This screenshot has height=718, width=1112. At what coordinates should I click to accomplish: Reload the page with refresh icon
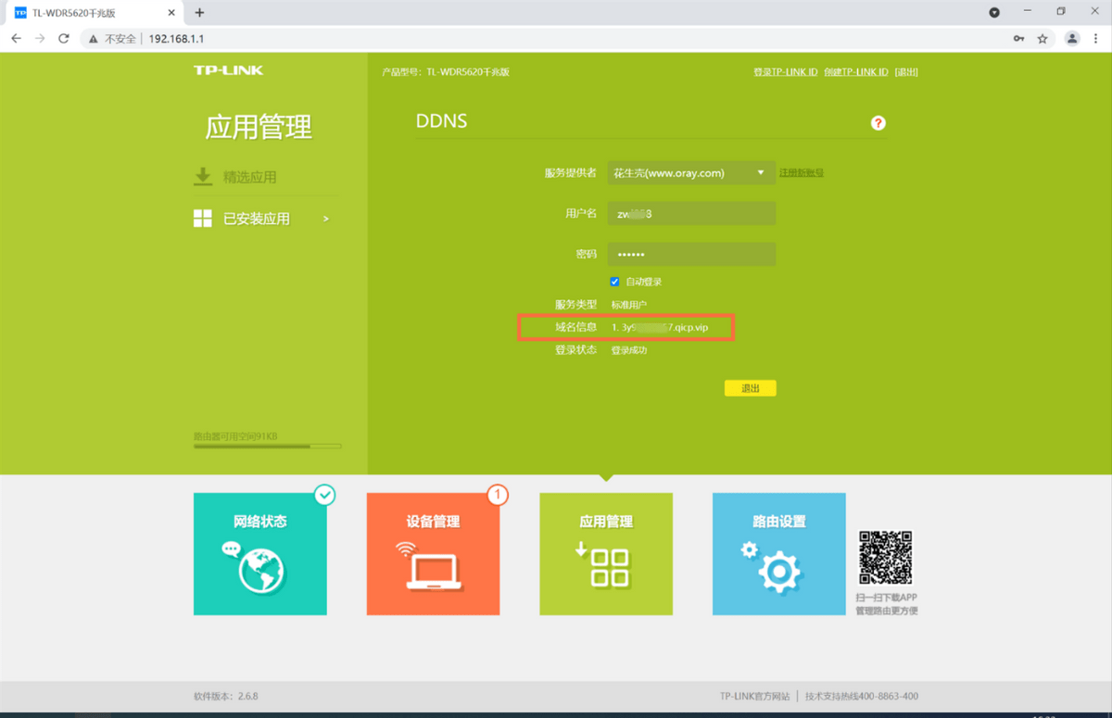(x=63, y=39)
